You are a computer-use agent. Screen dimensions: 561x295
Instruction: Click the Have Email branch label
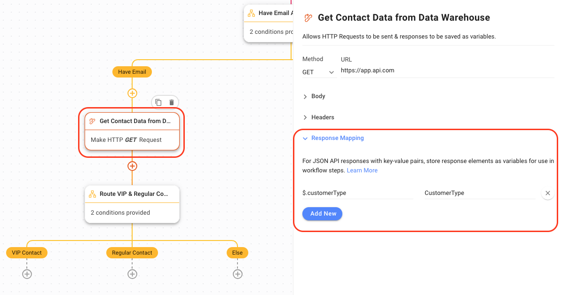[x=132, y=72]
